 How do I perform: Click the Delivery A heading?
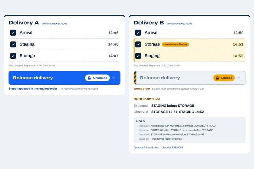[x=24, y=23]
